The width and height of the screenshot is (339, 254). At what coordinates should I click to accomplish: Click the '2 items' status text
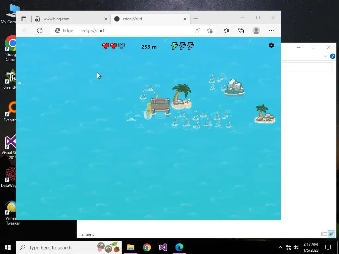pos(87,234)
